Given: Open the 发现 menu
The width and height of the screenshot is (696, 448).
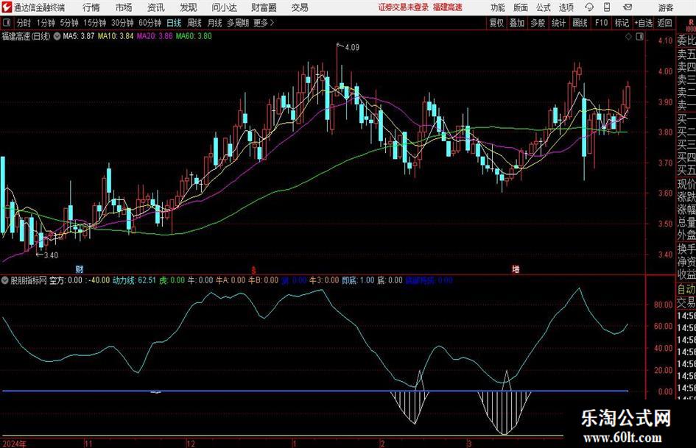Looking at the screenshot, I should 189,7.
